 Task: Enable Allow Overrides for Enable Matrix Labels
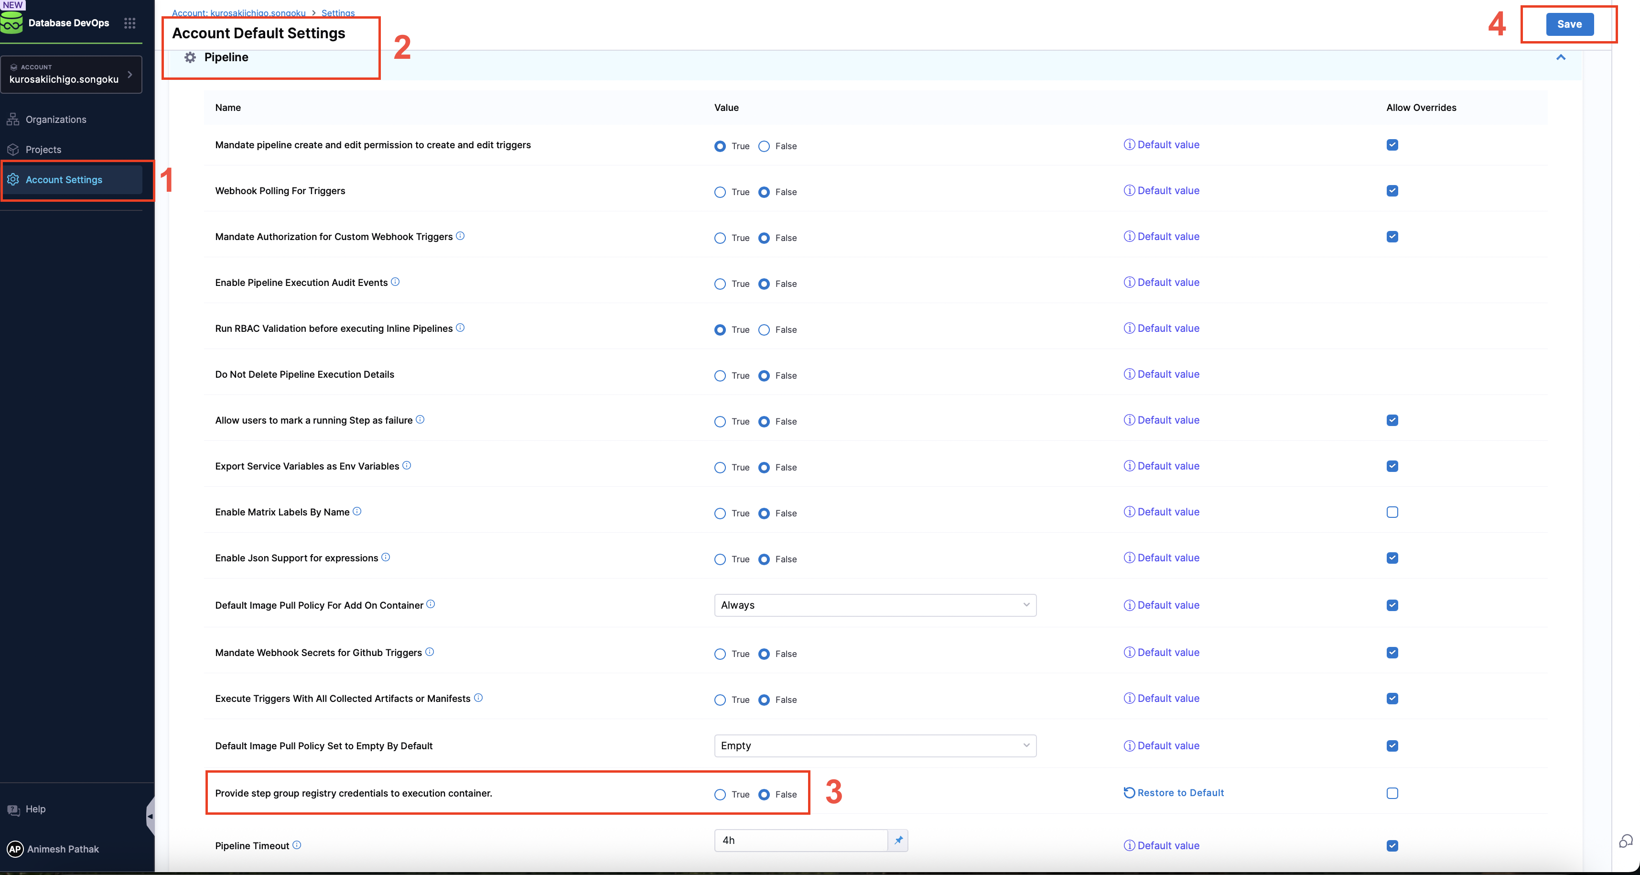[x=1392, y=512]
